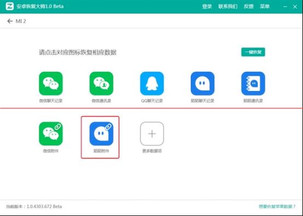Click the plus icon for more data items
303x216 pixels.
click(152, 133)
